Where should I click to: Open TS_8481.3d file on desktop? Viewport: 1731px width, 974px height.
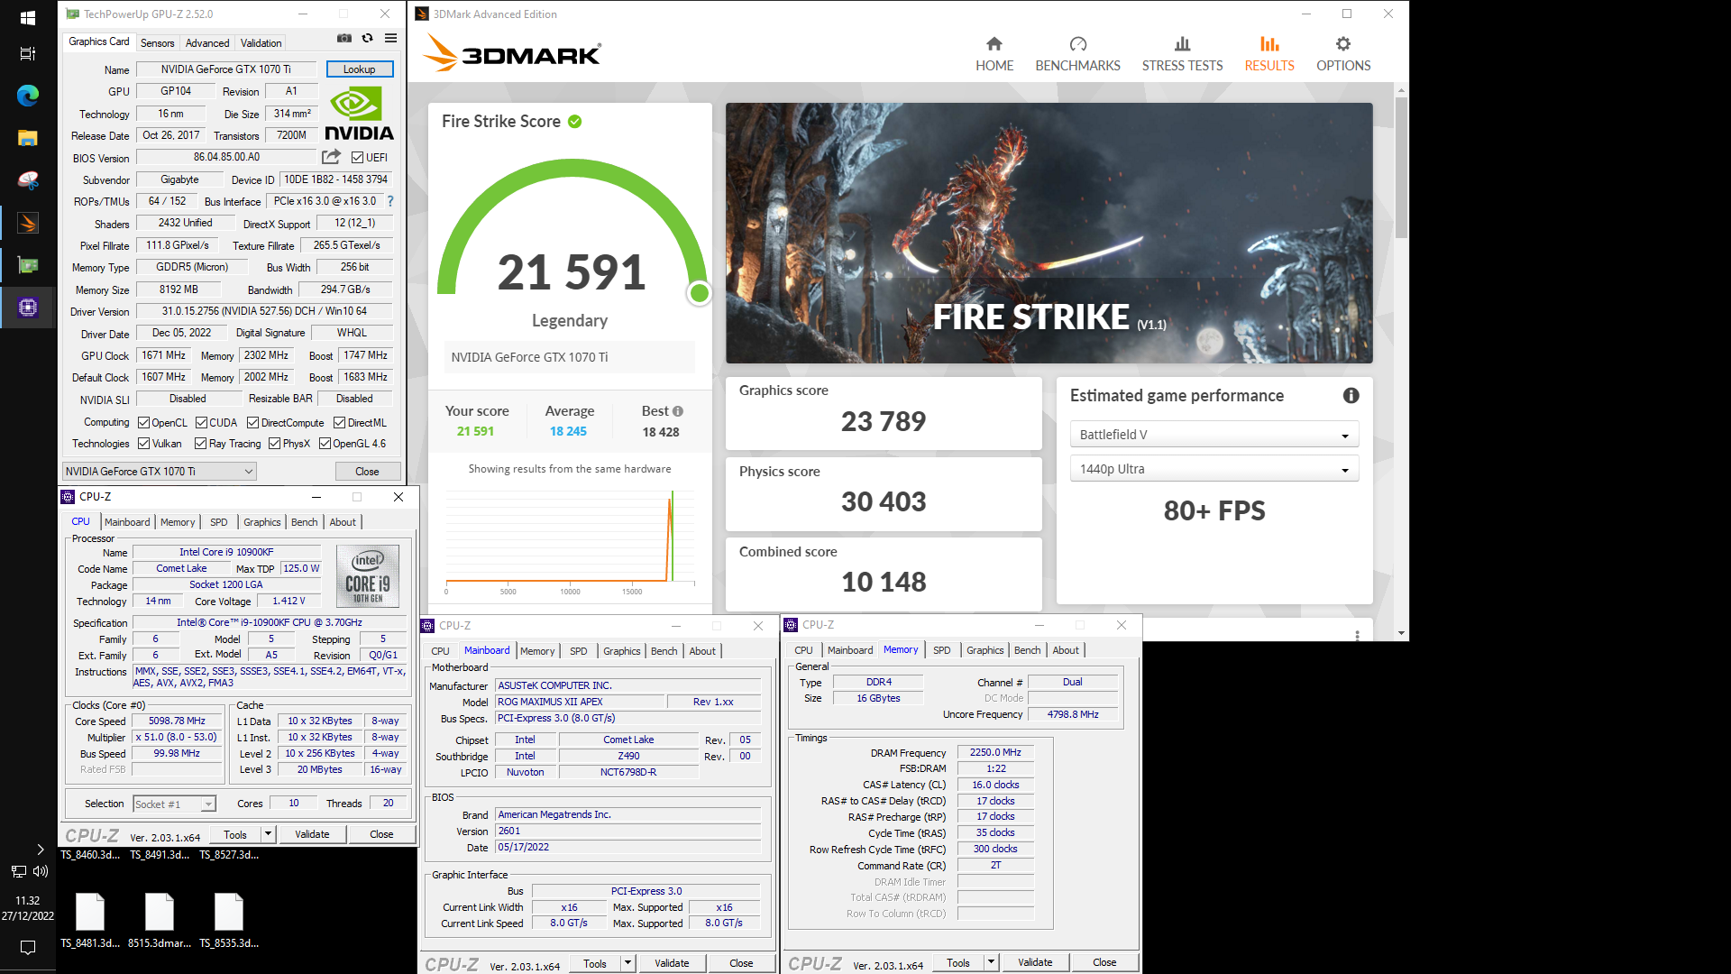coord(90,920)
